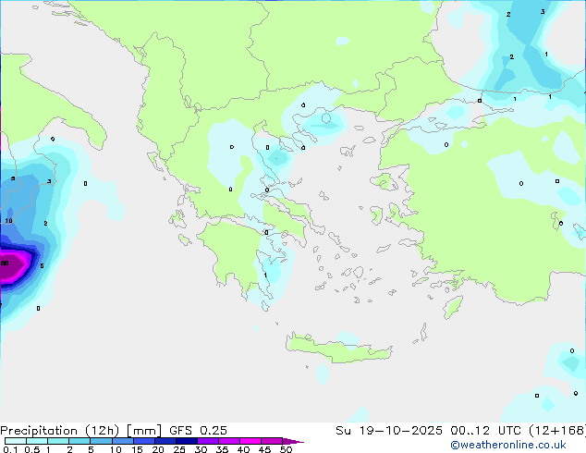586x453 pixels.
Task: Click the 'GFS 0.25' model label
Action: click(x=198, y=431)
